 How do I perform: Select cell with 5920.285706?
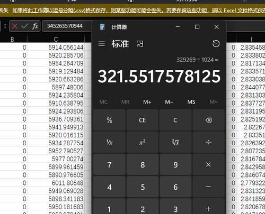coord(56,55)
